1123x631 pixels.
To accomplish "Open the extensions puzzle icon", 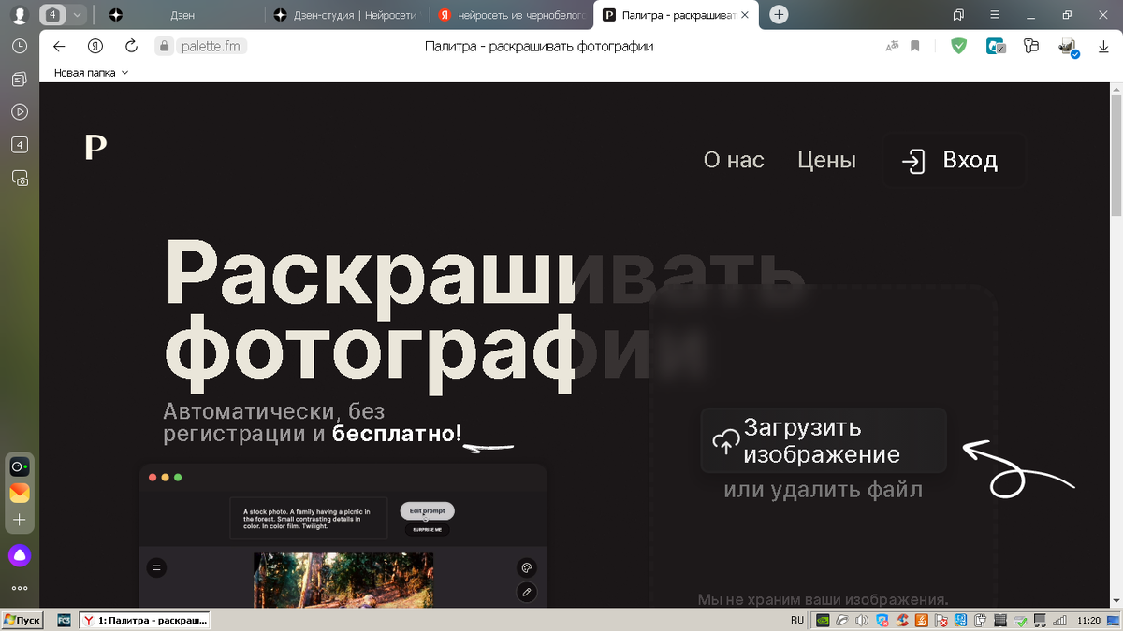I will click(1031, 46).
